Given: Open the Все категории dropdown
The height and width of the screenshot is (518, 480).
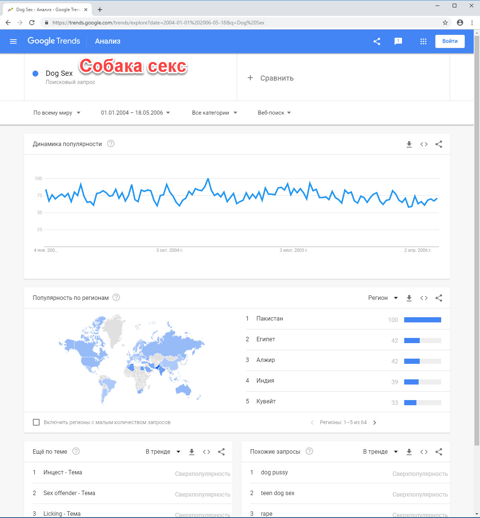Looking at the screenshot, I should coord(214,113).
